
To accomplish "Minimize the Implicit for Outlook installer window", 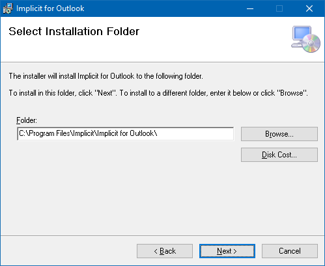I will coord(250,8).
